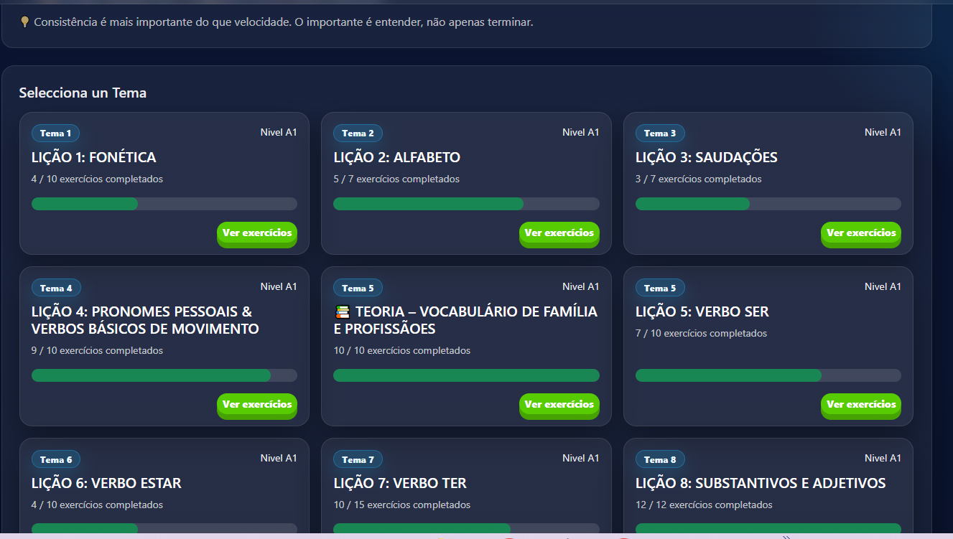This screenshot has height=539, width=953.
Task: Click the Selecciona un Tema heading
Action: 83,93
